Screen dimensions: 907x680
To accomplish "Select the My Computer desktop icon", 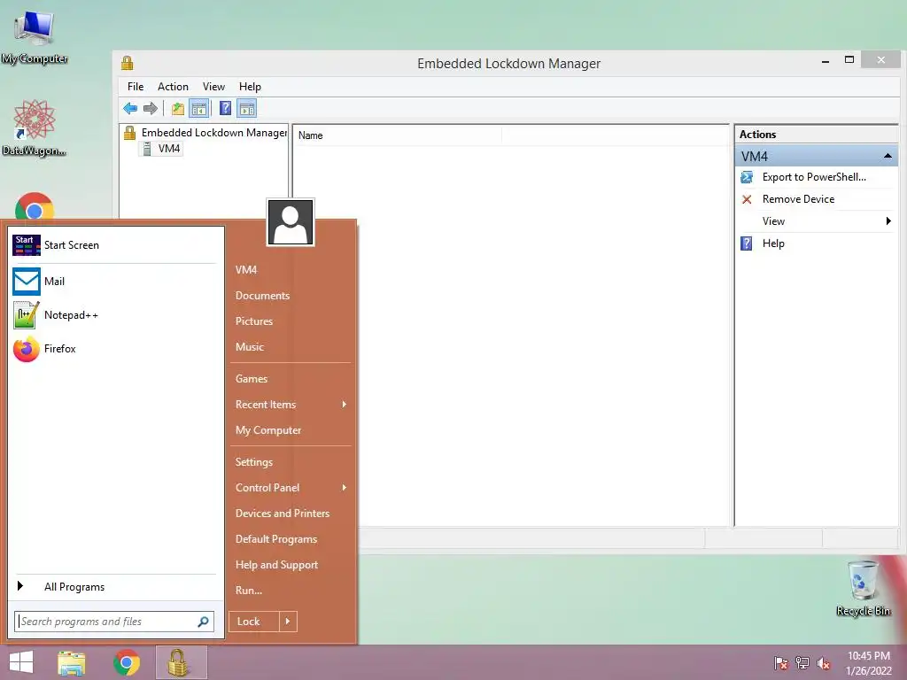I will 35,37.
